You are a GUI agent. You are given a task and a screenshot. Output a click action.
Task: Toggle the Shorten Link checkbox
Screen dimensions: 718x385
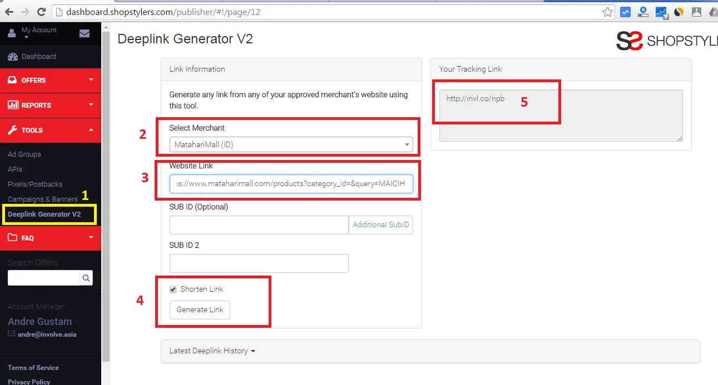[x=173, y=289]
